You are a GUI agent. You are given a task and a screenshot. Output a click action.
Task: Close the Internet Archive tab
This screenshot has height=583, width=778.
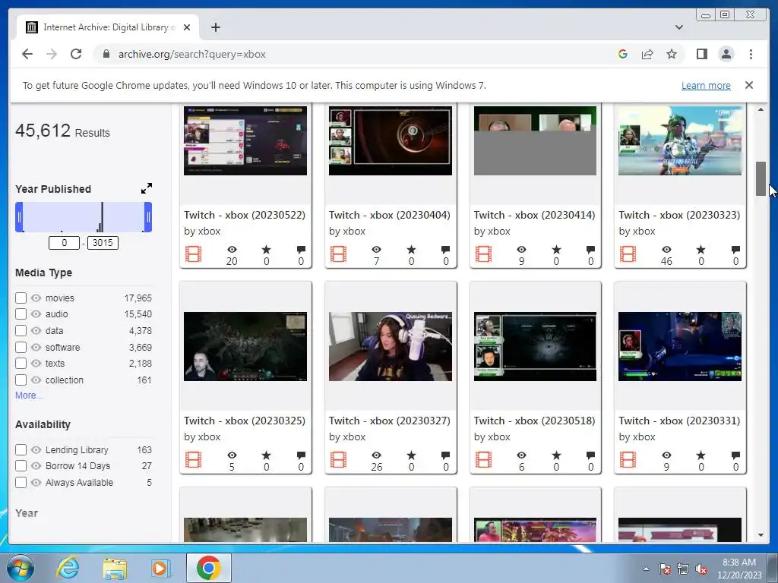point(187,27)
